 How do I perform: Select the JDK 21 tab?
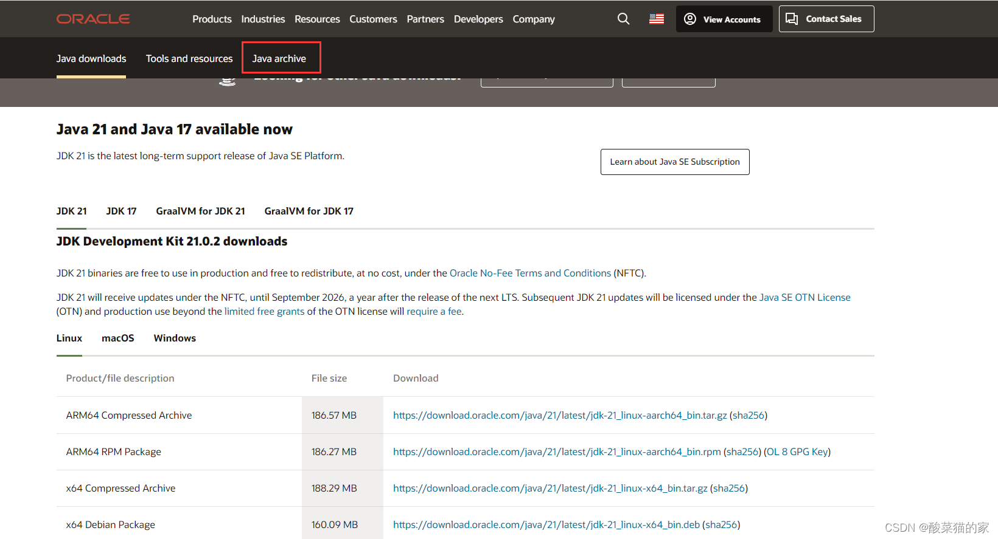point(72,211)
